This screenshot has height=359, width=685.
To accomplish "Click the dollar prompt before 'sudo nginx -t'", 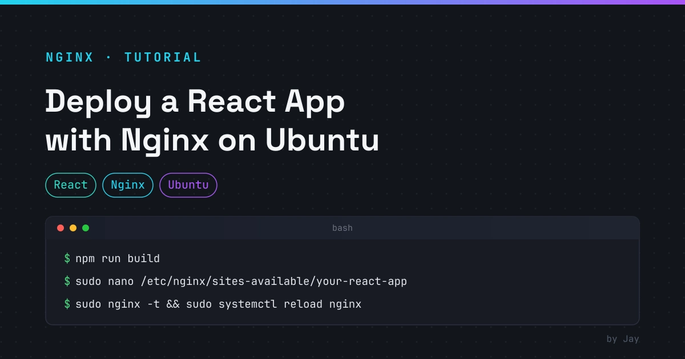I will [x=67, y=304].
